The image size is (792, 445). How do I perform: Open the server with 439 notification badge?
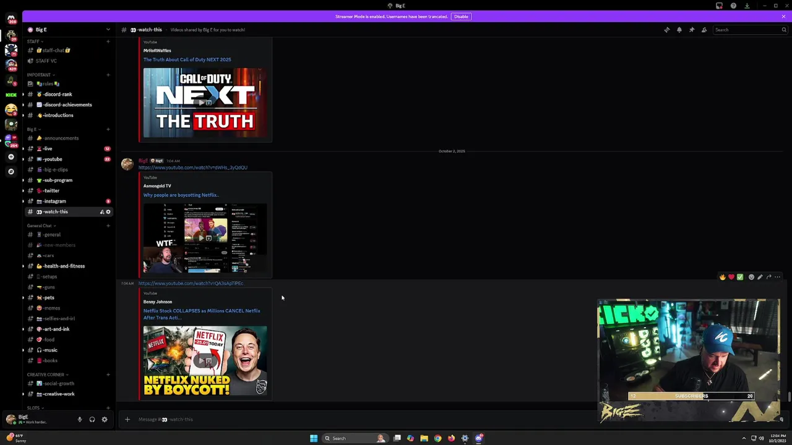point(11,65)
